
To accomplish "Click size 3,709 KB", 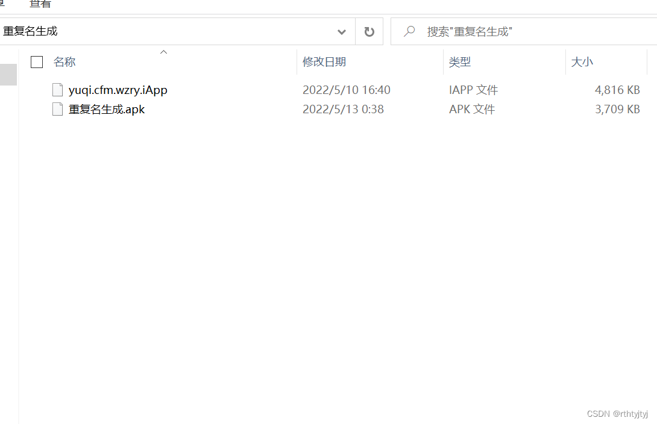I will coord(617,109).
